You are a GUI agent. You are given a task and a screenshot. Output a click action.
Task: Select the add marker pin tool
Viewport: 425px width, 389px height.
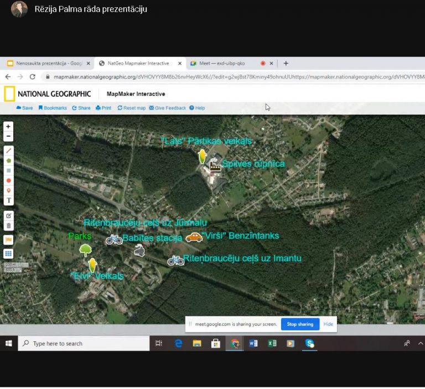tap(9, 190)
